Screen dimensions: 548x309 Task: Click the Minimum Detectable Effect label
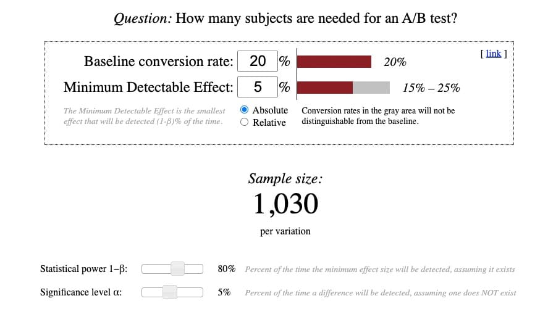[148, 87]
